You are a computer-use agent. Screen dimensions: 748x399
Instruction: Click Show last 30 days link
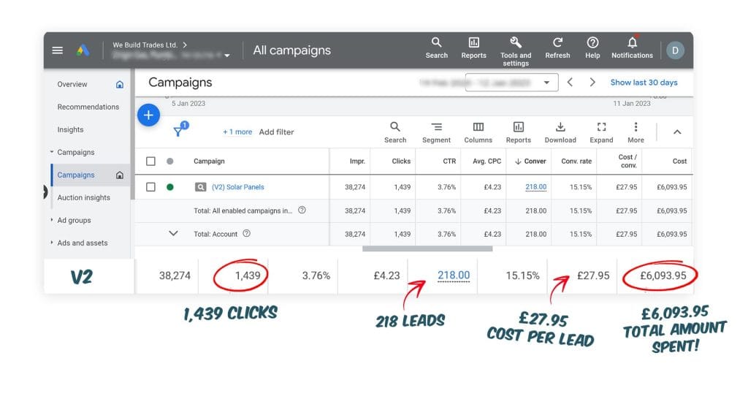pos(644,83)
